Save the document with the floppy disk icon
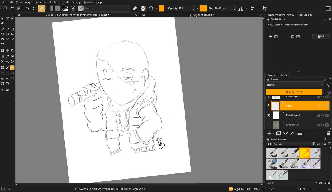Screen dimensions: 332x192 click(x=19, y=9)
